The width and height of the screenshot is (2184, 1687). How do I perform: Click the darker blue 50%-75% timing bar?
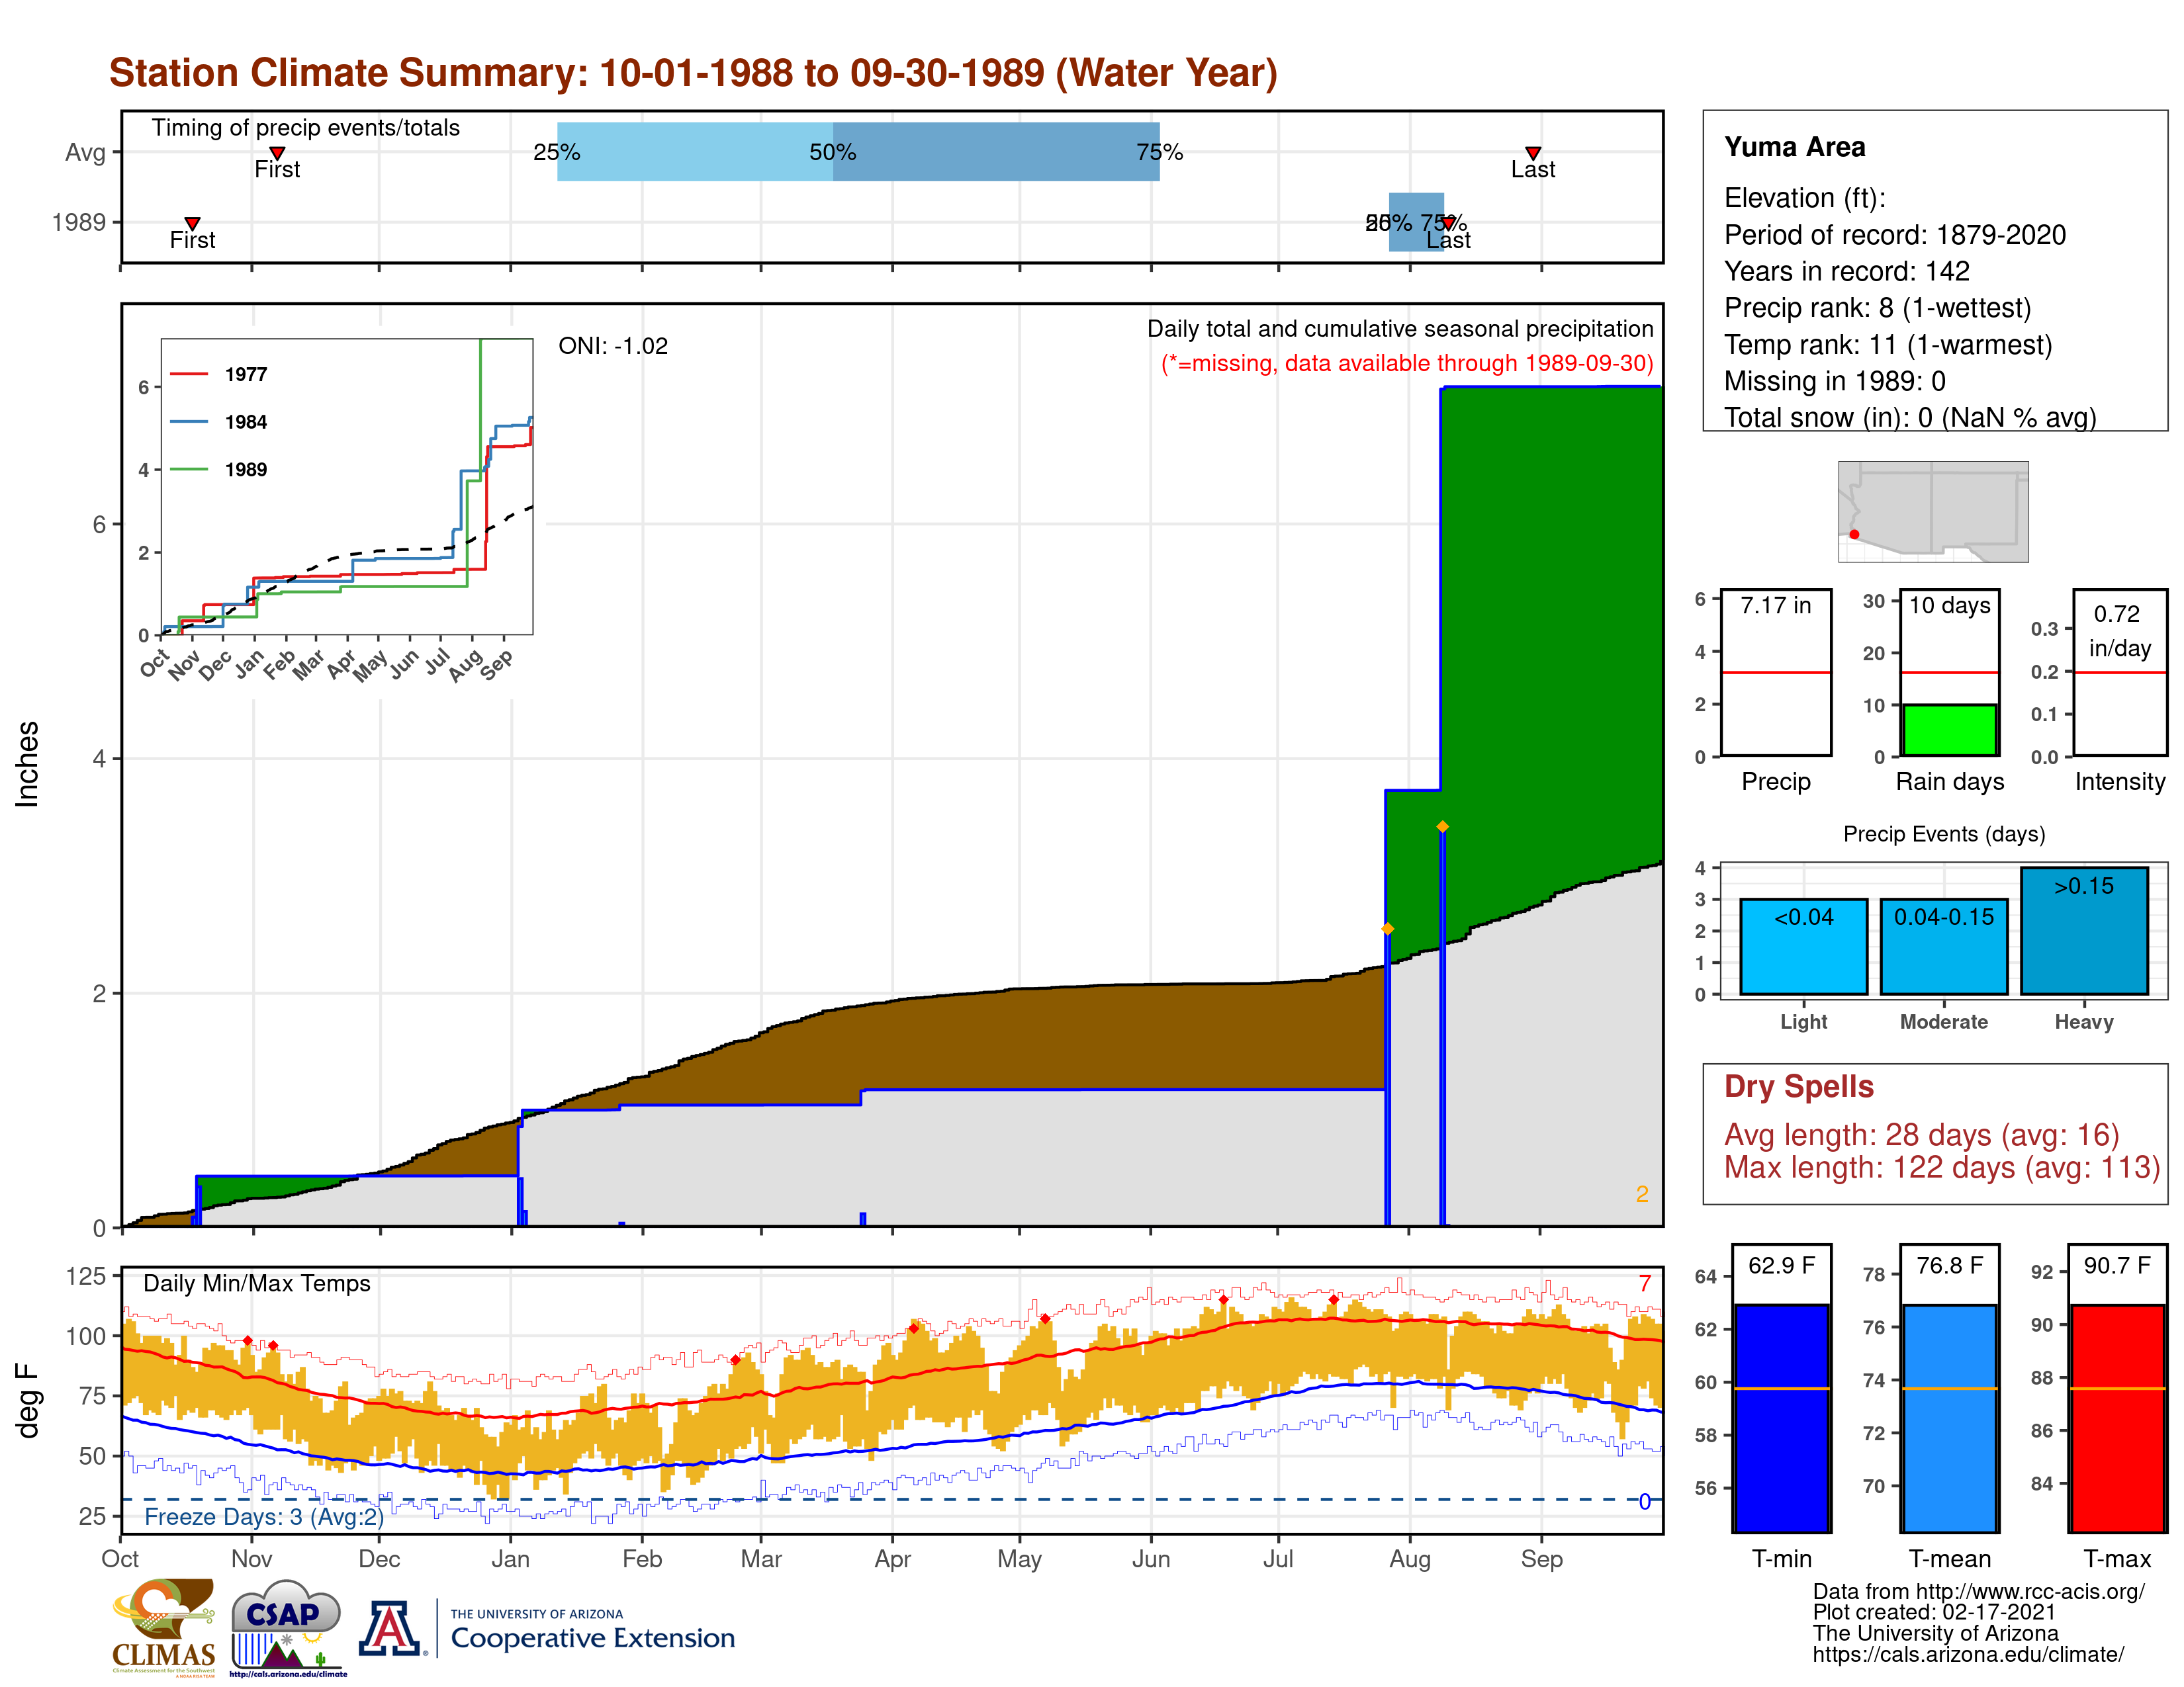[x=996, y=152]
